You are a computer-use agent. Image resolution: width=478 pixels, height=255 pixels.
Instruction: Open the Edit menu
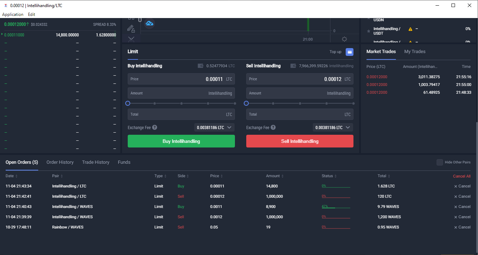31,15
